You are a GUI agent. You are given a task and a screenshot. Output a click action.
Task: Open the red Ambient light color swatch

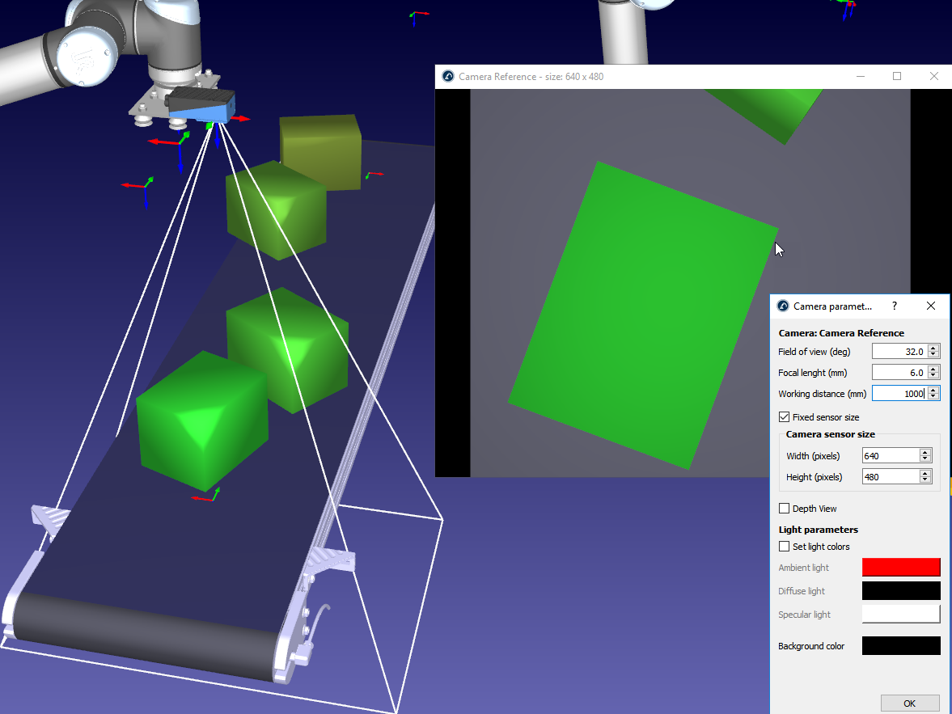pyautogui.click(x=900, y=567)
